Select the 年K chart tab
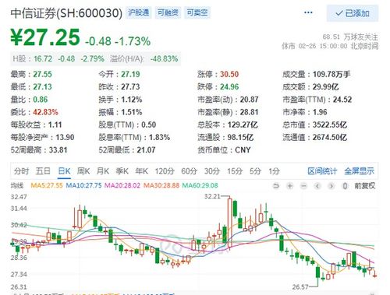The image size is (390, 295). [142, 171]
